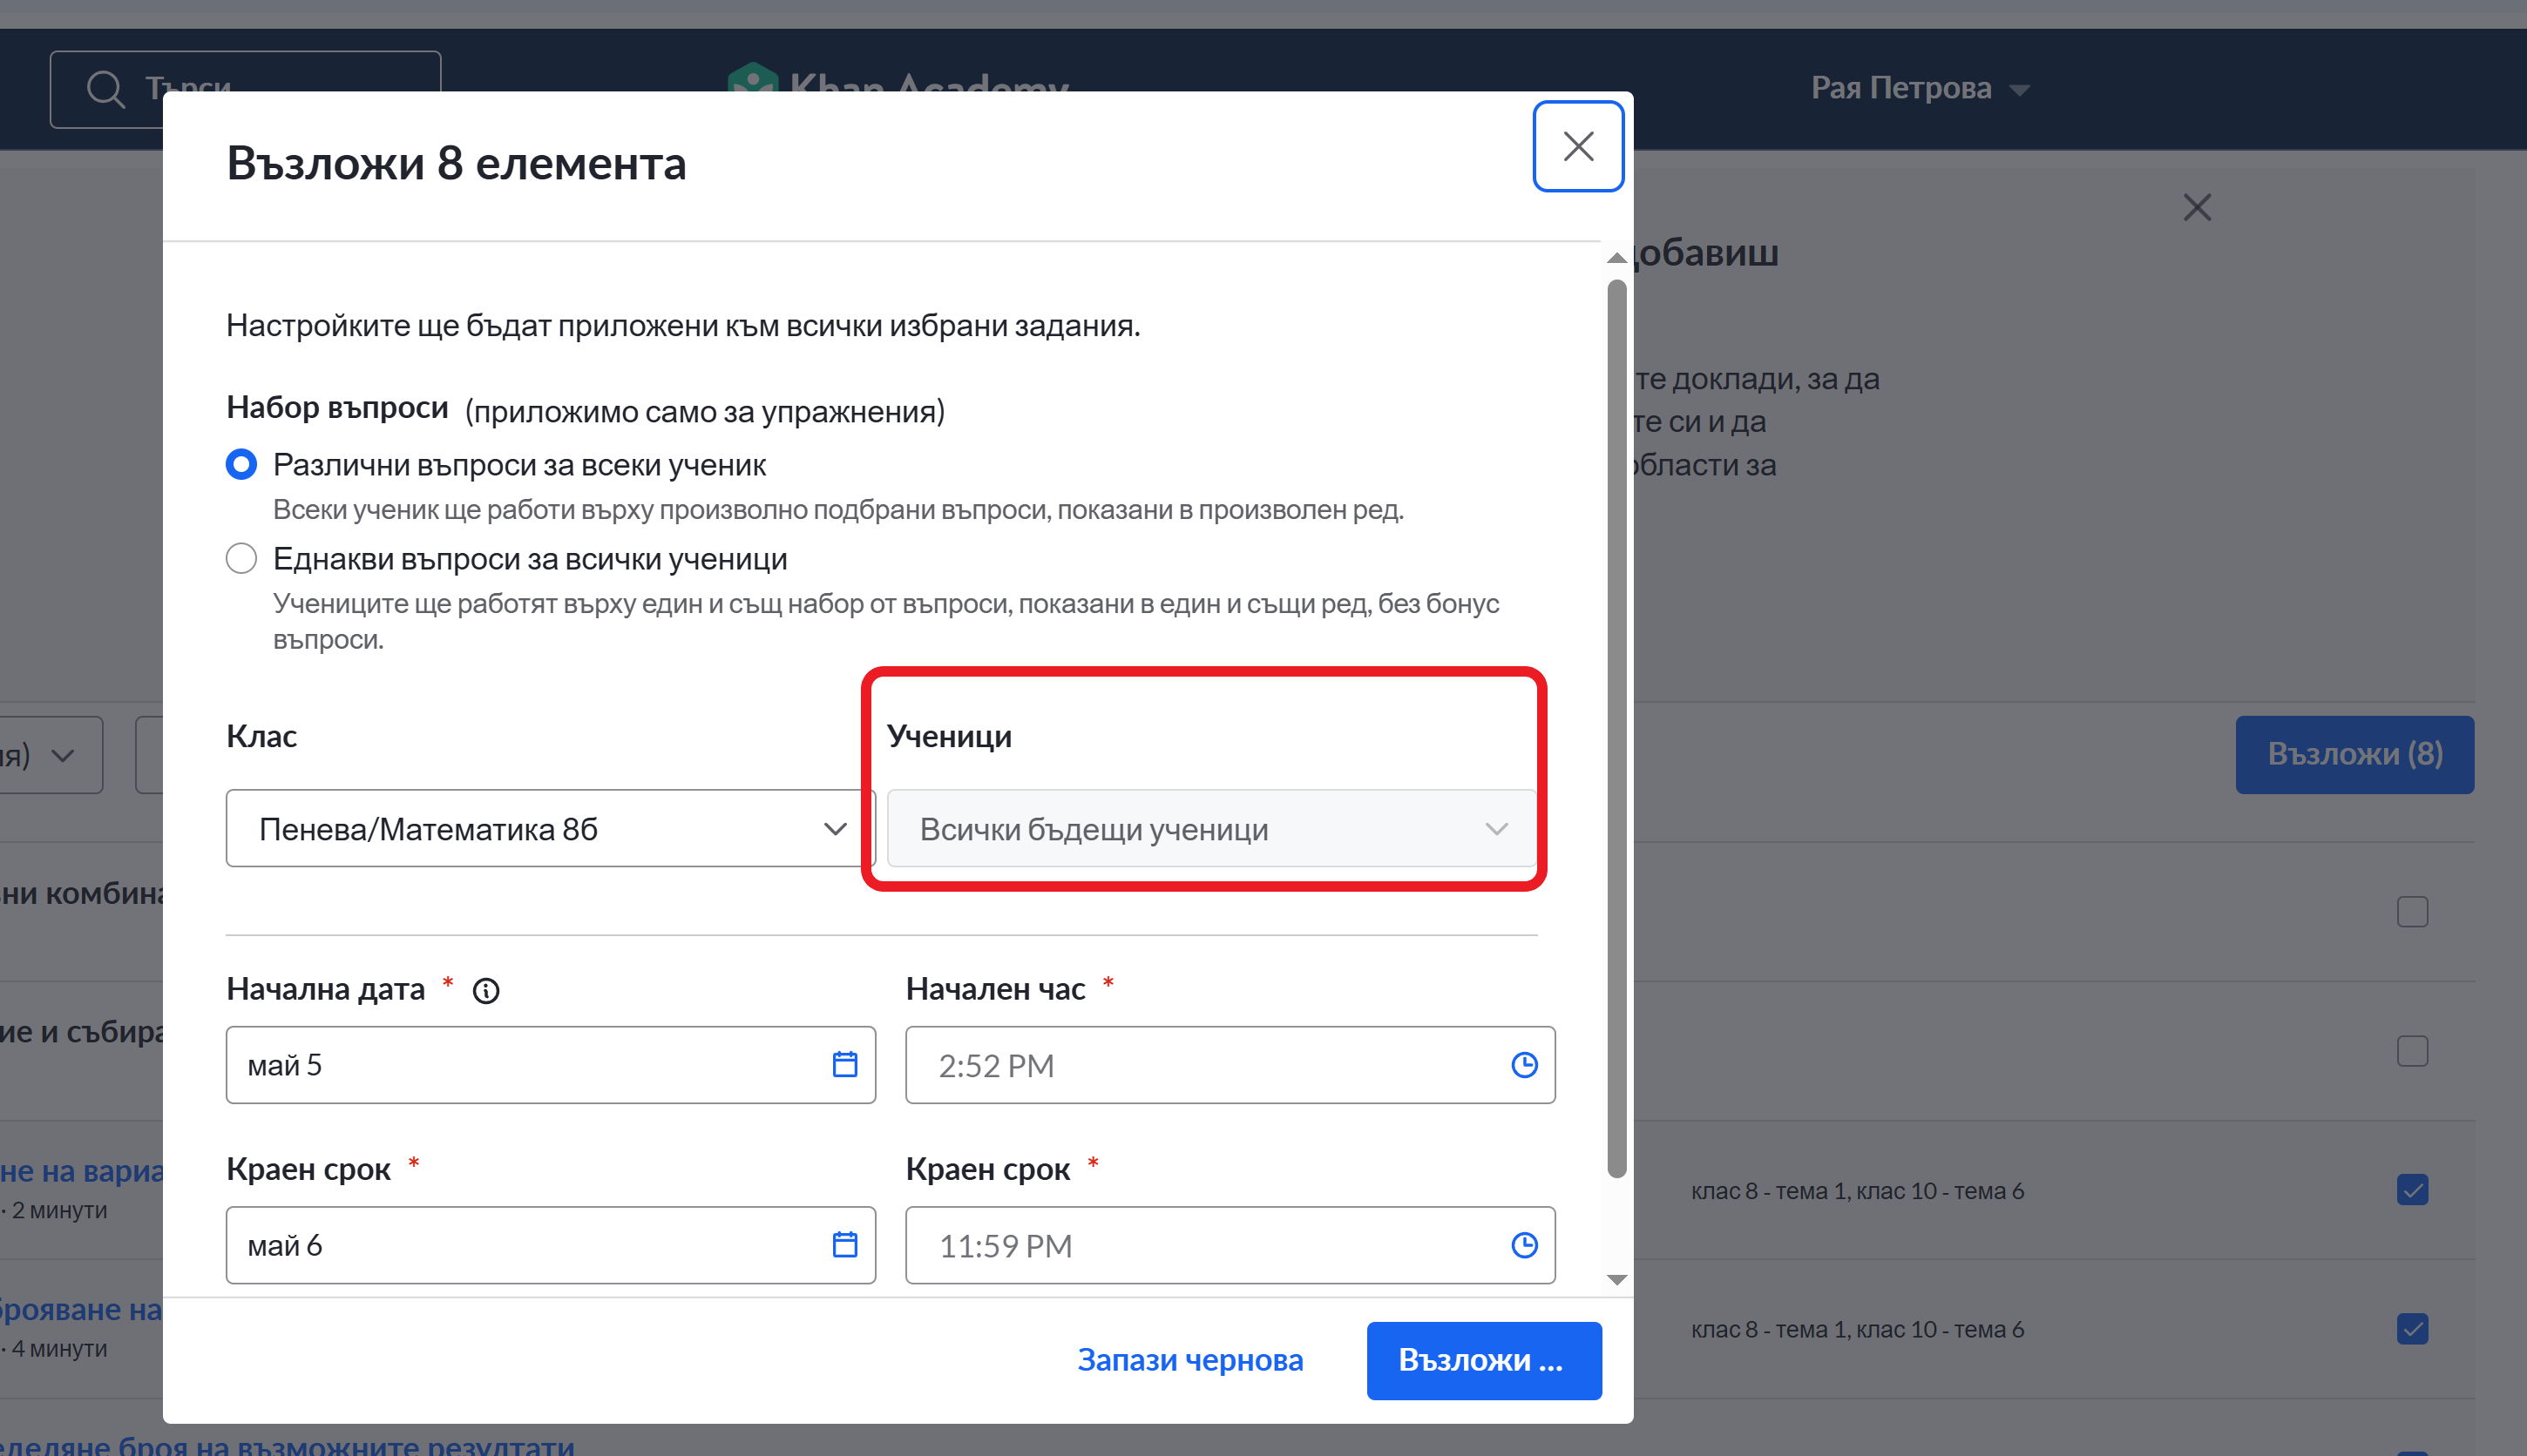Close the background side panel with X

click(2197, 207)
